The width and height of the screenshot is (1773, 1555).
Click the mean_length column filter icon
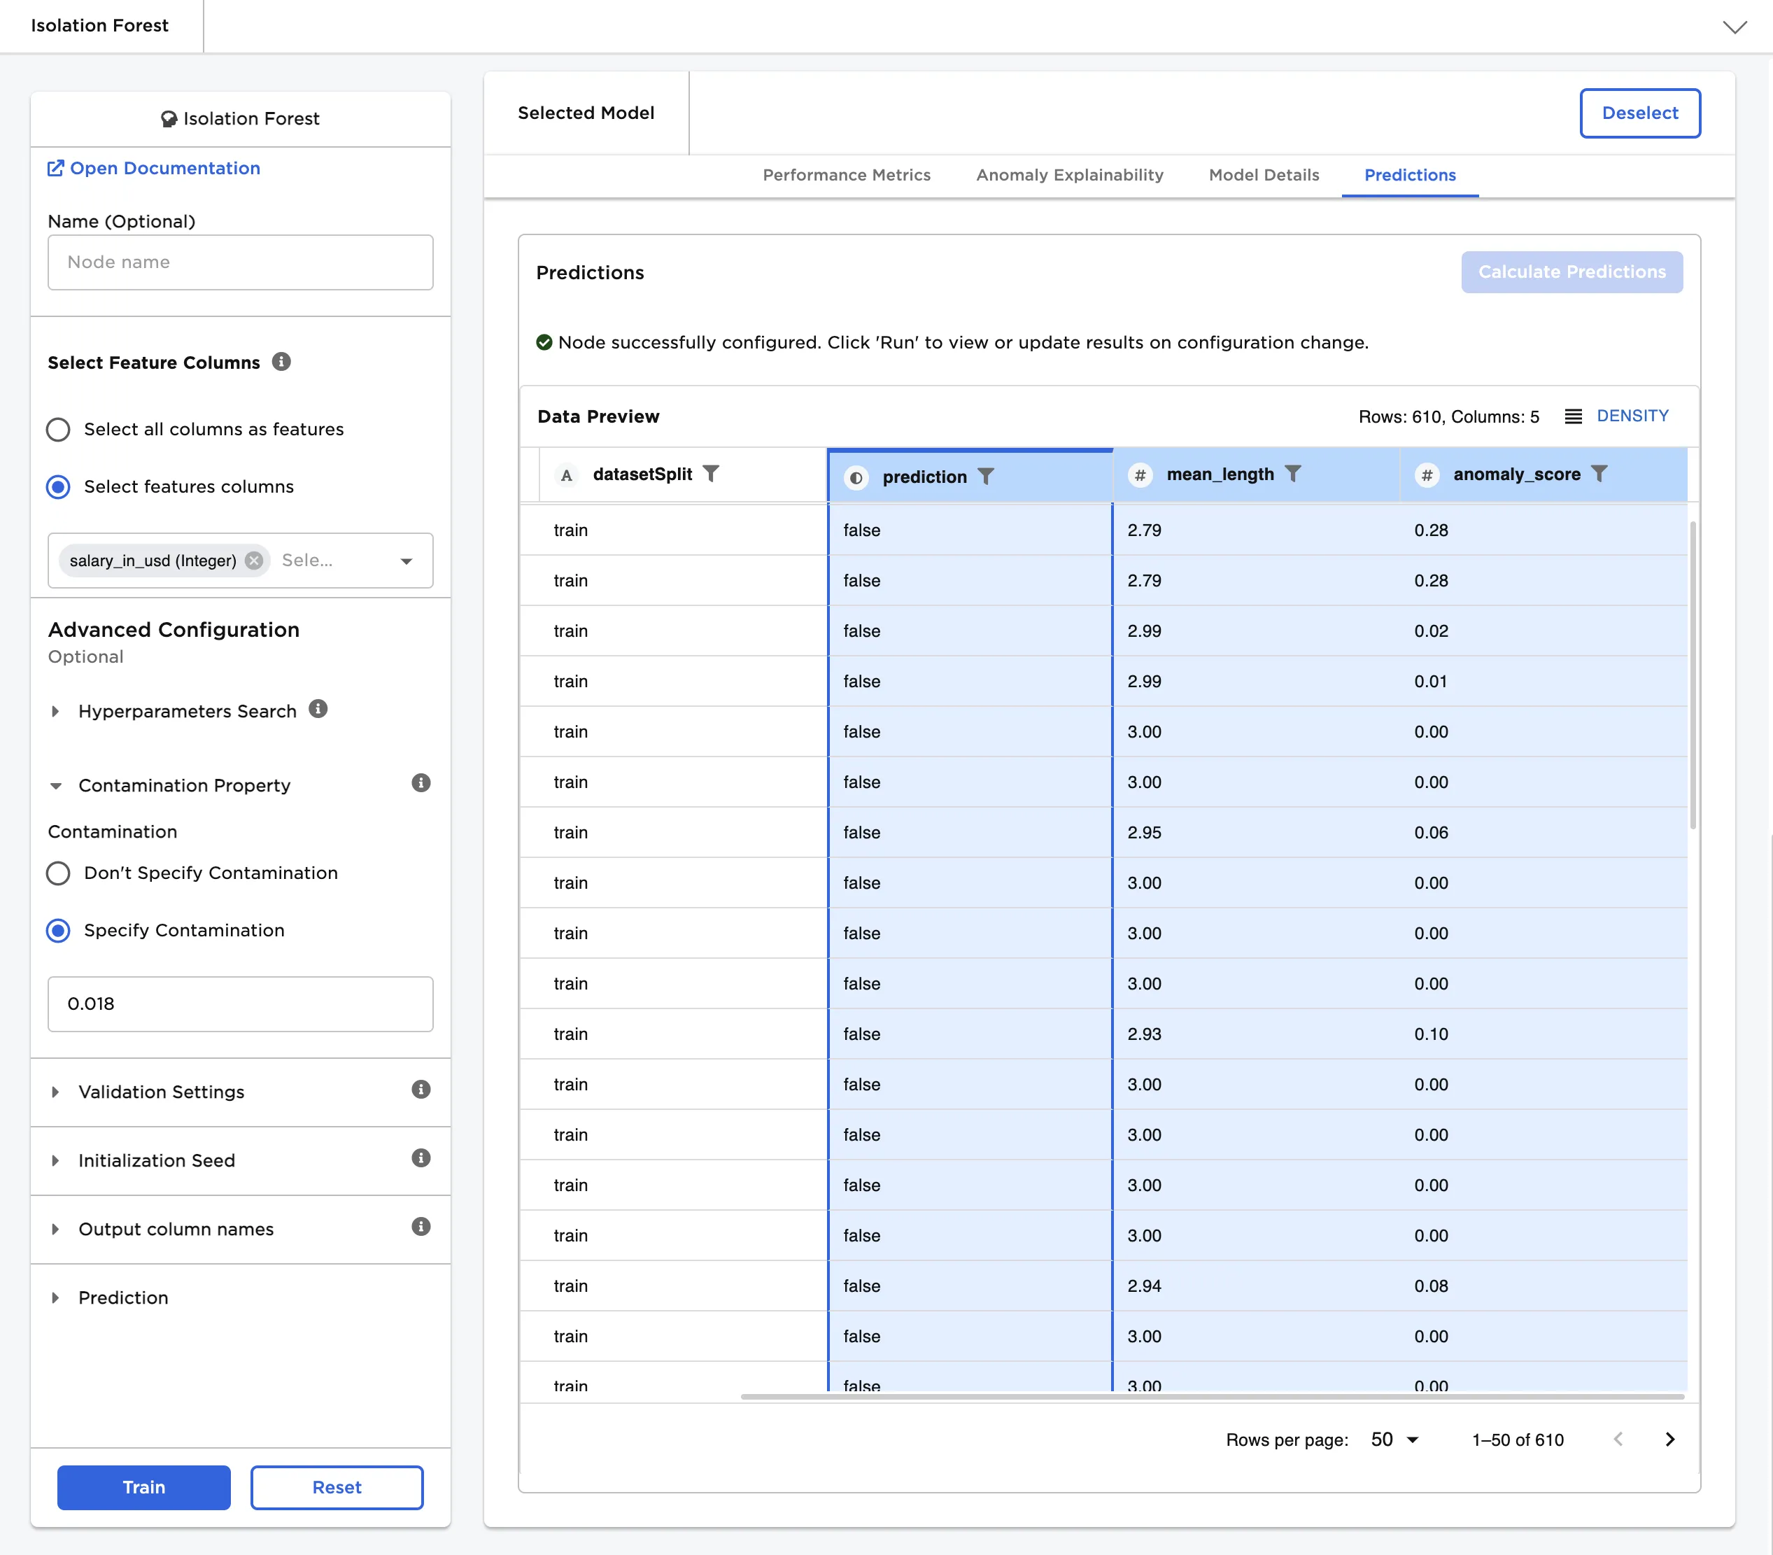pos(1292,474)
